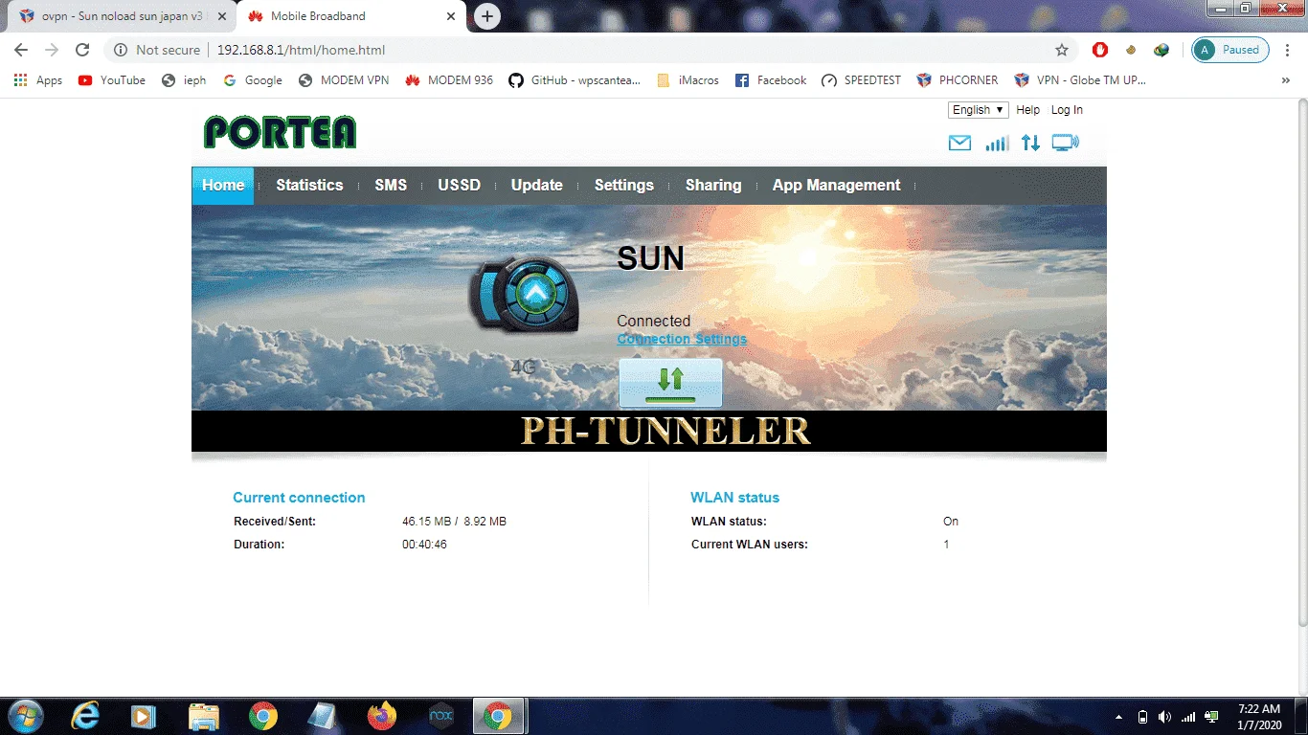1308x735 pixels.
Task: Click the round dial modem graphic
Action: coord(524,295)
